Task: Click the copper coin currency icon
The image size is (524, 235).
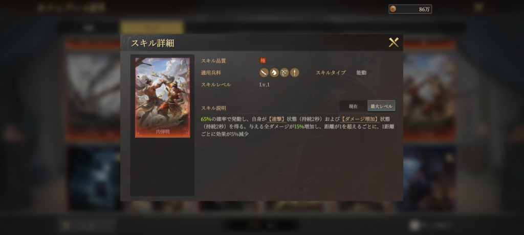Action: point(393,9)
